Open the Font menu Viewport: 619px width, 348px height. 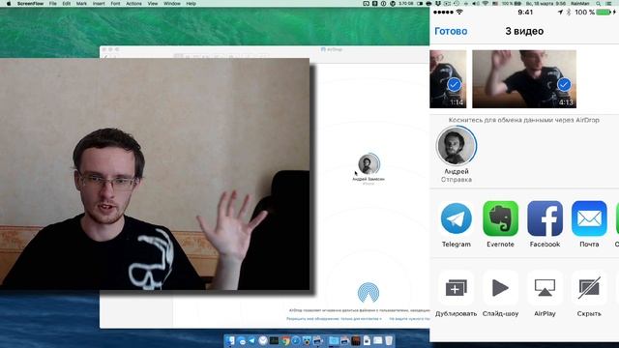[x=115, y=3]
